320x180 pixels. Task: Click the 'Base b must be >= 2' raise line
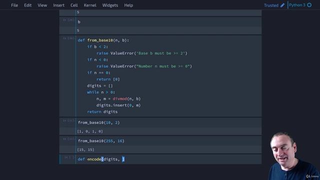tap(142, 53)
